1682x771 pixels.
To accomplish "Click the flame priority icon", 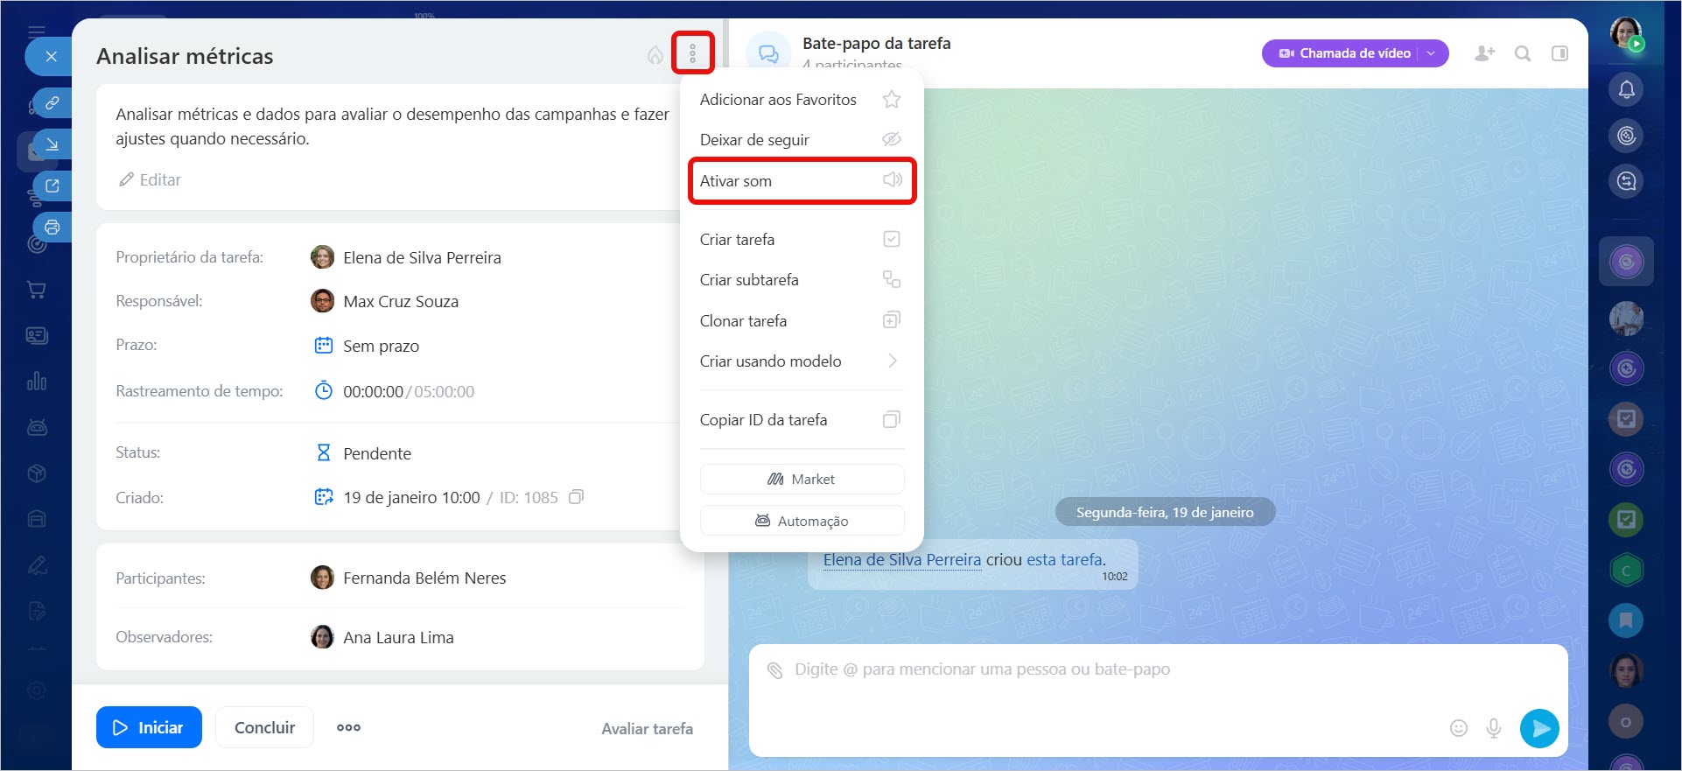I will click(x=655, y=55).
